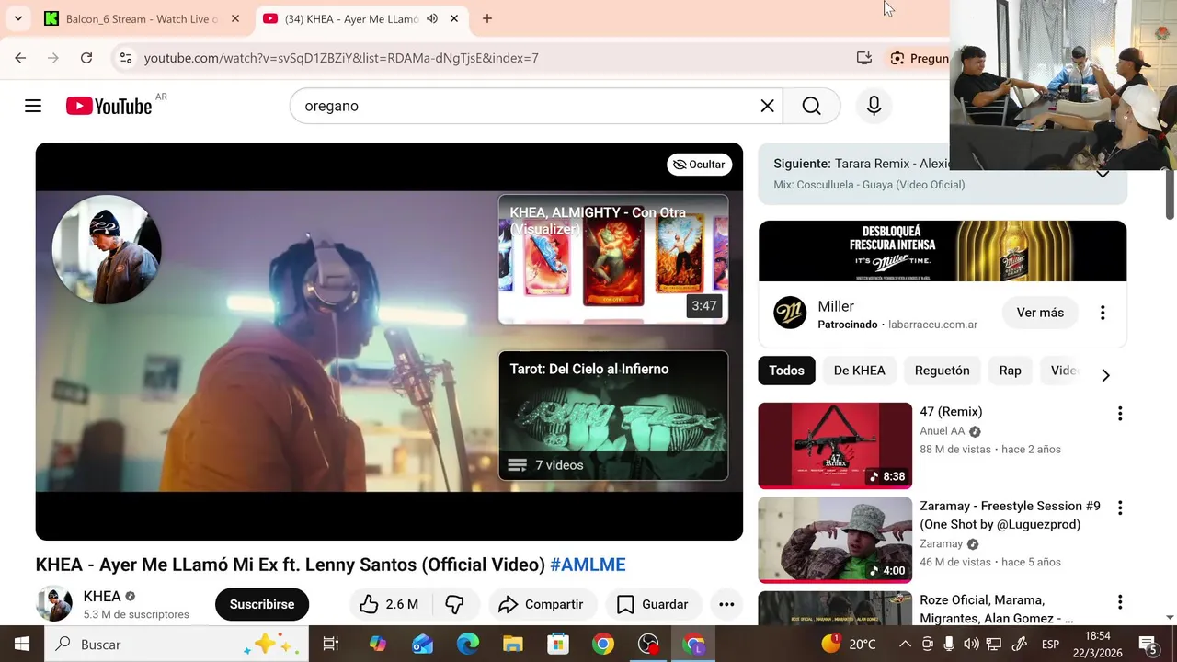Open more actions (three dots) under the video
Viewport: 1177px width, 662px height.
[x=726, y=604]
